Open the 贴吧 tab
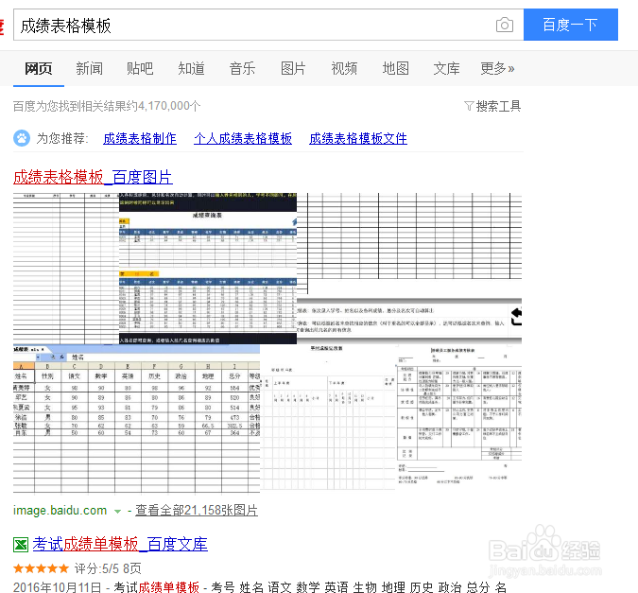This screenshot has width=638, height=593. pos(140,68)
